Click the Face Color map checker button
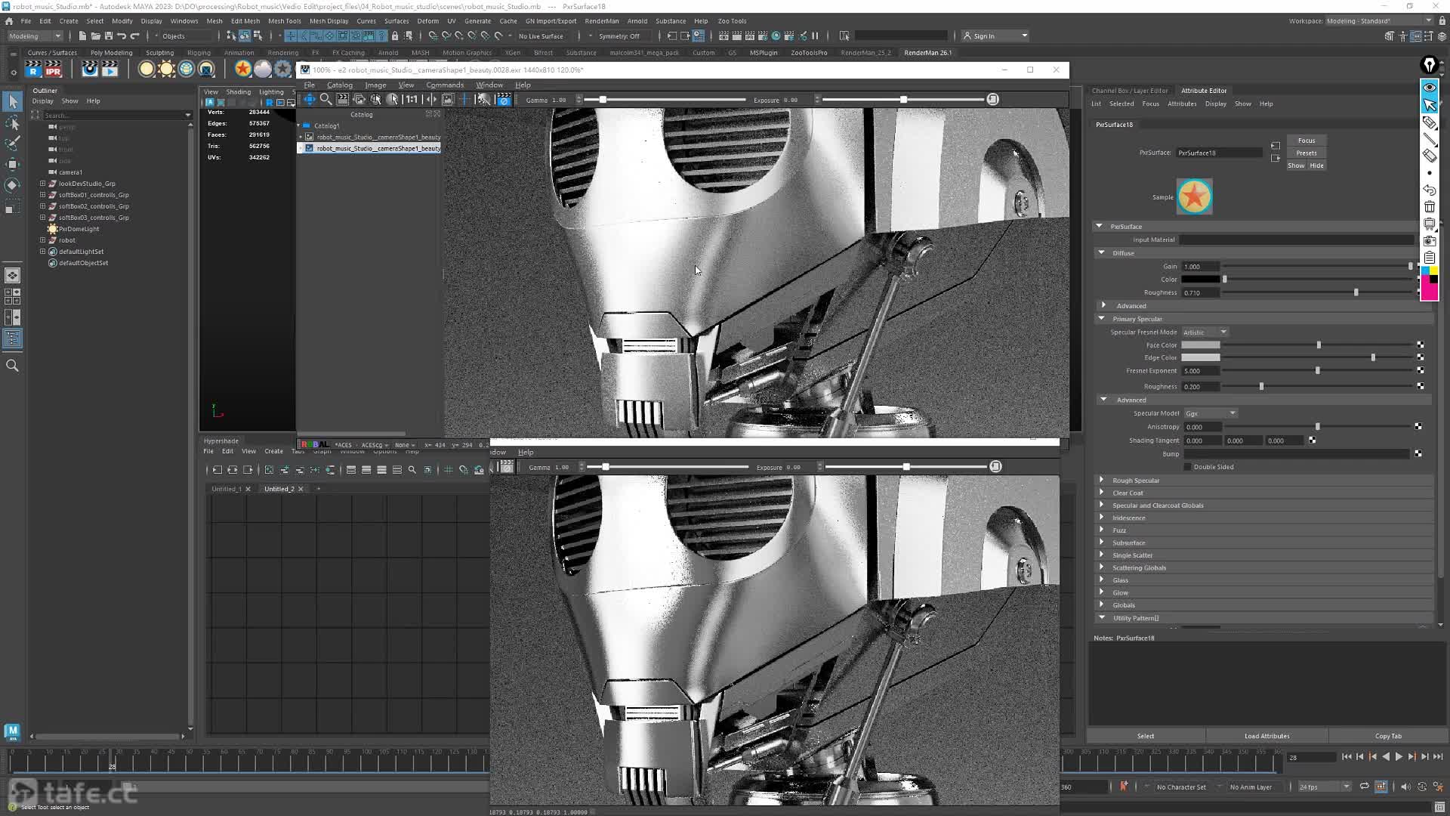The image size is (1450, 816). click(x=1421, y=345)
